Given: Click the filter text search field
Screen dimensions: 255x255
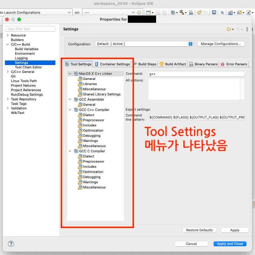Looking at the screenshot, I should click(30, 29).
